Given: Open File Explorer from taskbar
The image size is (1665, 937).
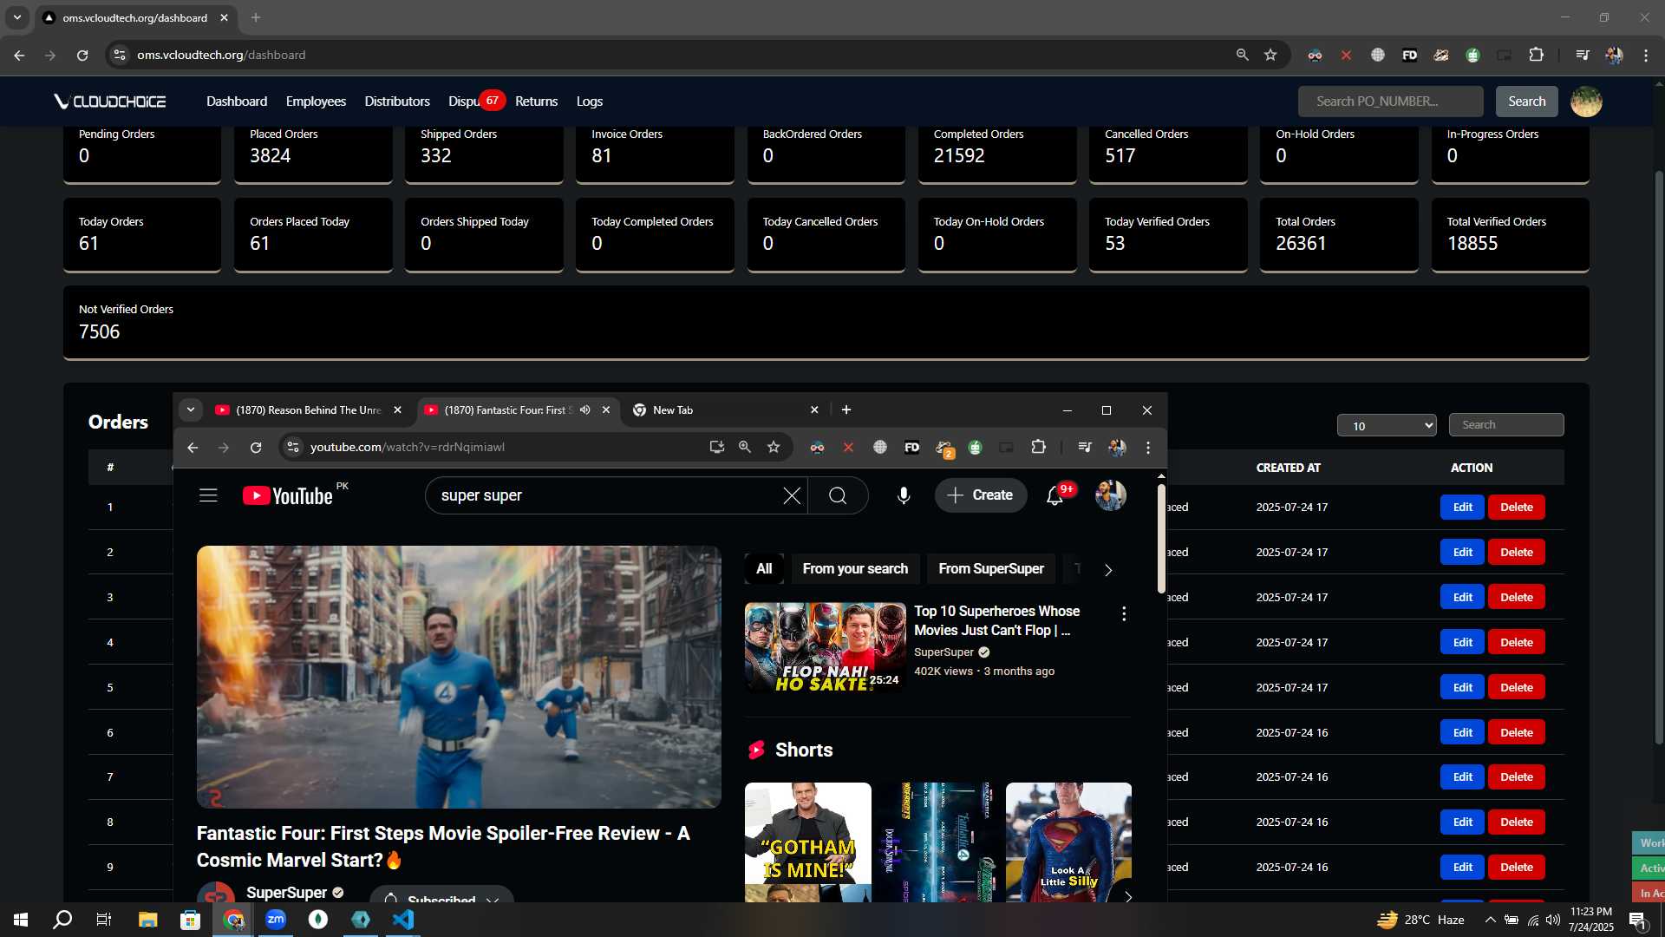Looking at the screenshot, I should click(x=147, y=920).
